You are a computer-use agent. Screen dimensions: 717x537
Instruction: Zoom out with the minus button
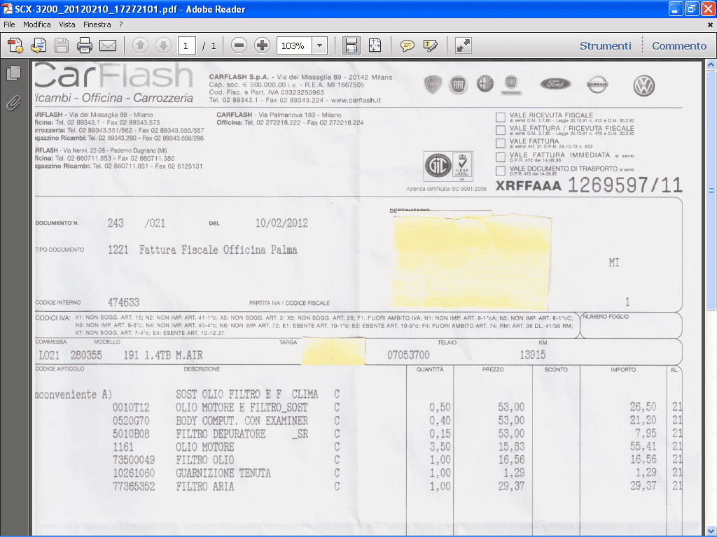[x=239, y=46]
